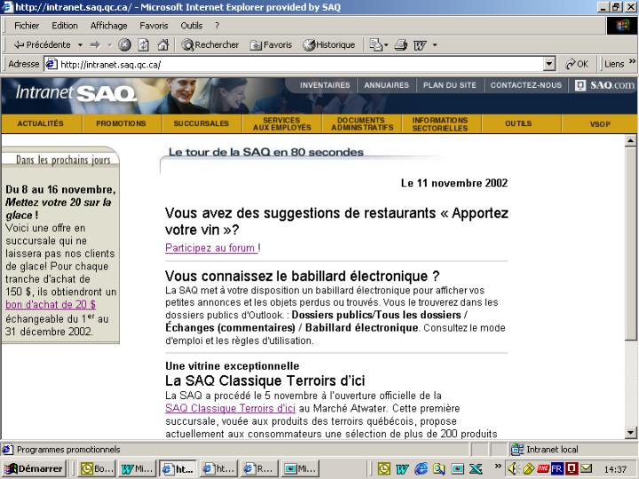Open the Démarrer start button
The height and width of the screenshot is (479, 639).
[35, 469]
